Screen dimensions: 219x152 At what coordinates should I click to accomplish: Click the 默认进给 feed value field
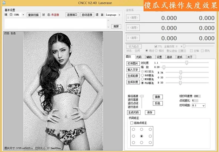pos(182,51)
